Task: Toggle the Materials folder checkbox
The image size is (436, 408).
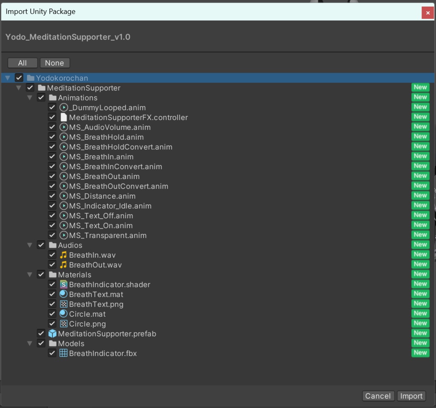Action: tap(41, 275)
